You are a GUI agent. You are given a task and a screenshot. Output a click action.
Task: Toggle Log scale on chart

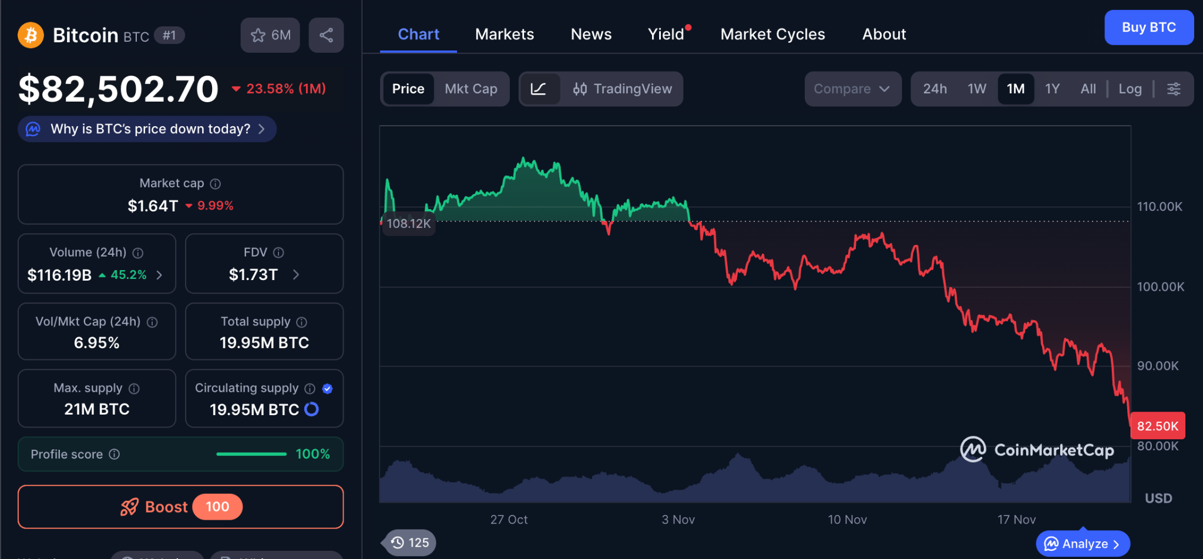(x=1130, y=89)
